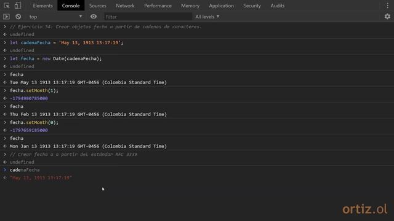Toggle the live expression eye icon
This screenshot has width=394, height=221.
(x=94, y=17)
